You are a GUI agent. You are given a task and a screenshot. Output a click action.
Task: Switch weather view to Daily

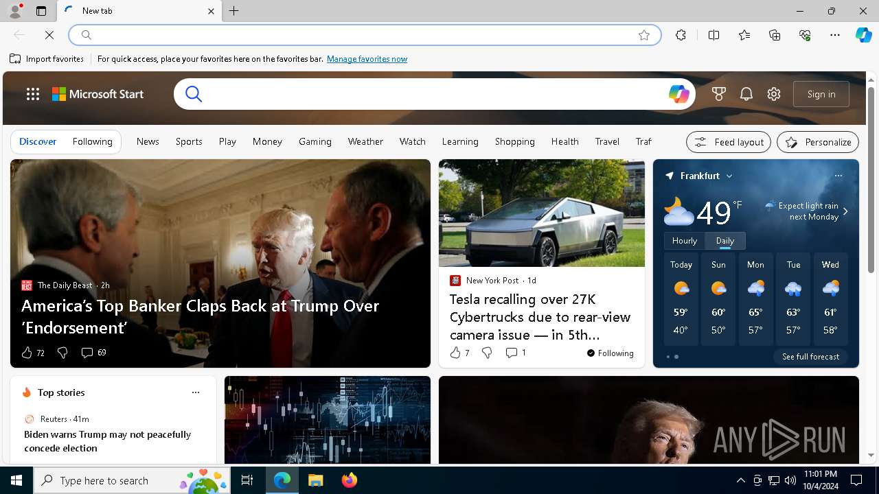tap(725, 241)
